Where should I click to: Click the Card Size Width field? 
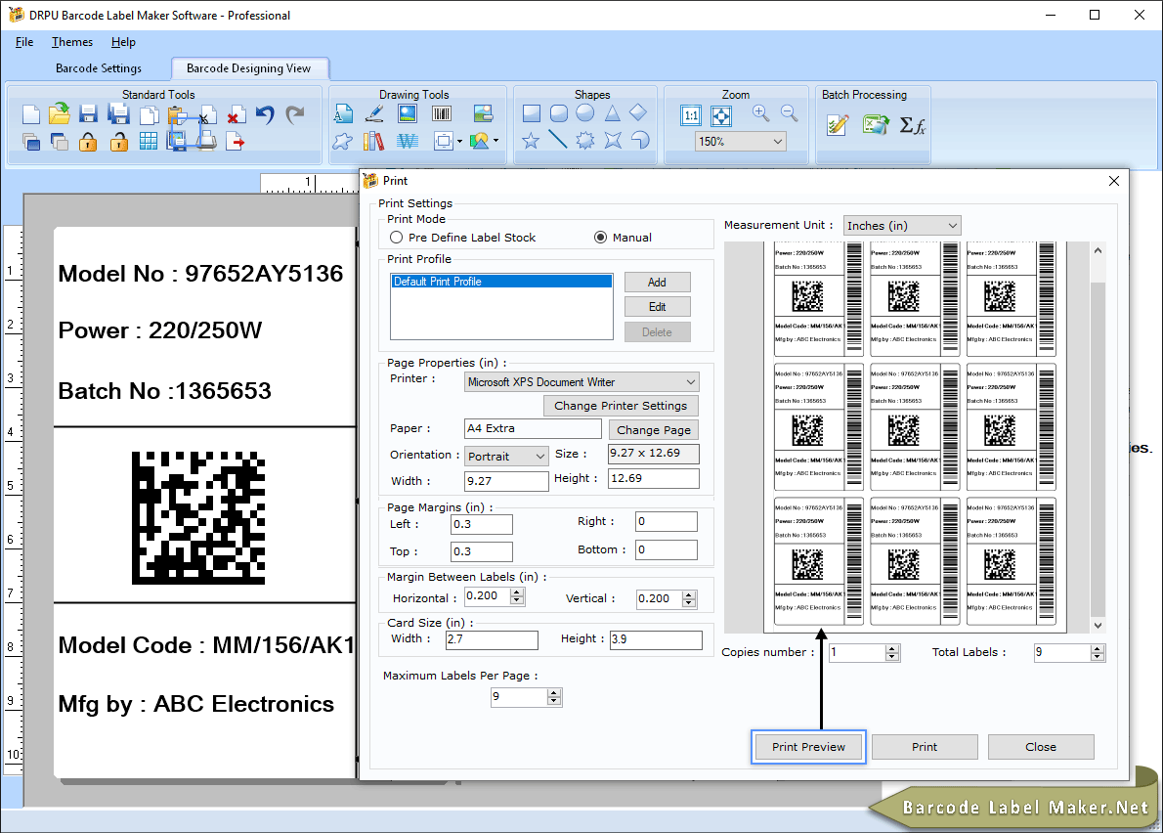pyautogui.click(x=492, y=639)
